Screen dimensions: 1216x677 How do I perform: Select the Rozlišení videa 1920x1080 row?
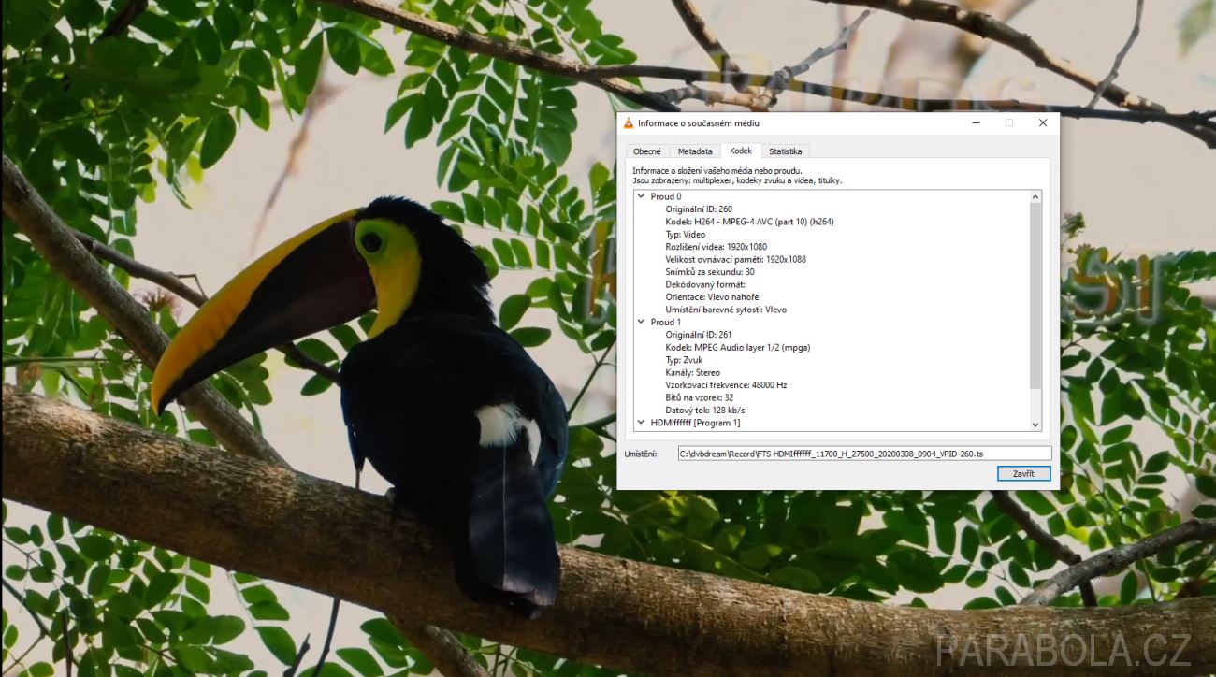point(716,247)
